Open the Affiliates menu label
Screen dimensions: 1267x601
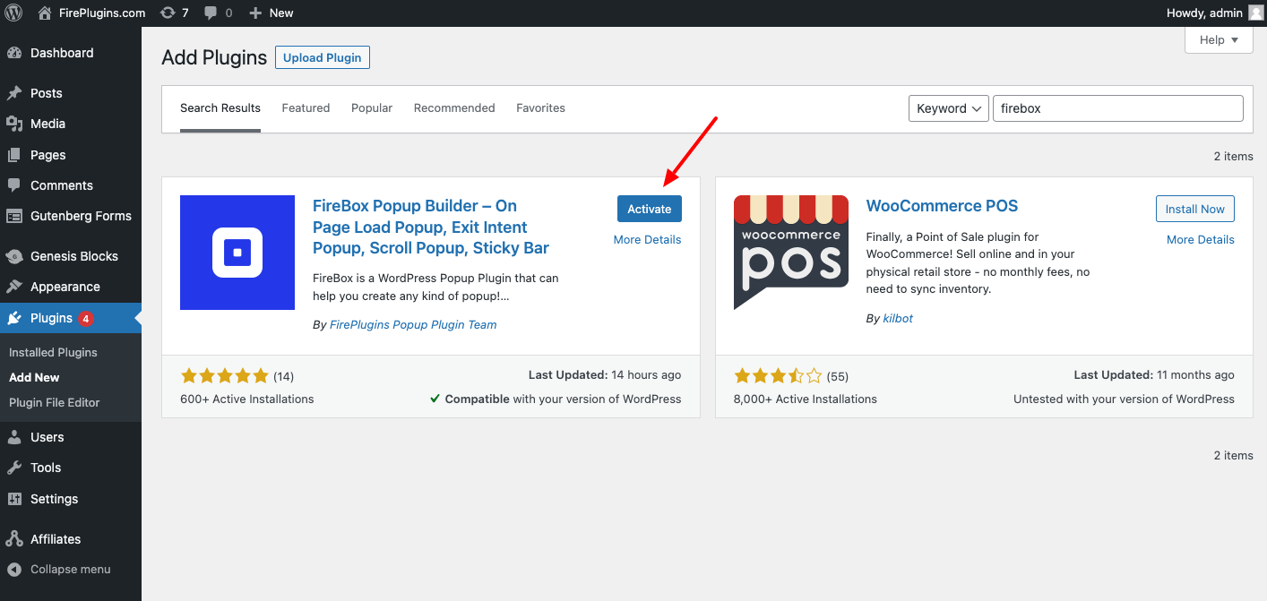(56, 539)
